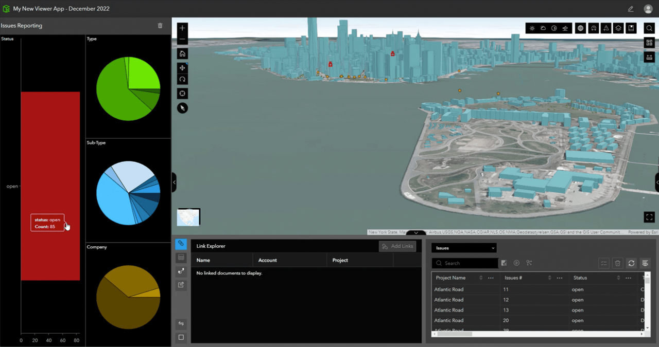Open the daylight (sun) tool in the toolbar
Screen dimensions: 659x347
point(532,28)
